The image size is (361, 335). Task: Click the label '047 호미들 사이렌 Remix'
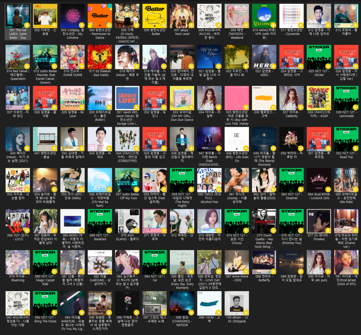(209, 159)
